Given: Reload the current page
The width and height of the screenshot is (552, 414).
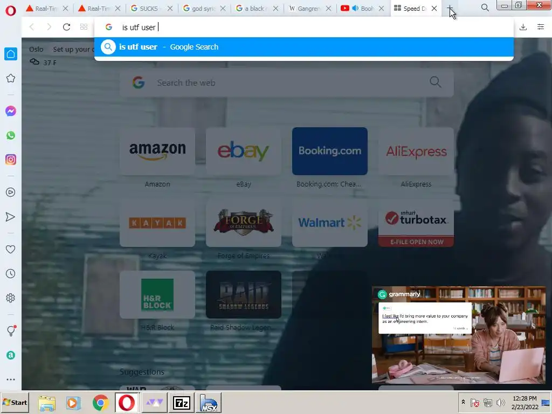Looking at the screenshot, I should coord(66,27).
